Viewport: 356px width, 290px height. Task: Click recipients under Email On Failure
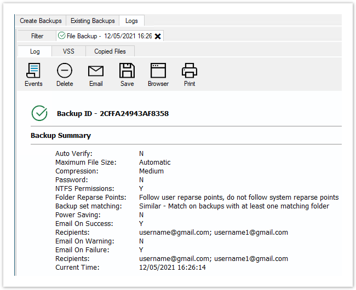point(214,259)
